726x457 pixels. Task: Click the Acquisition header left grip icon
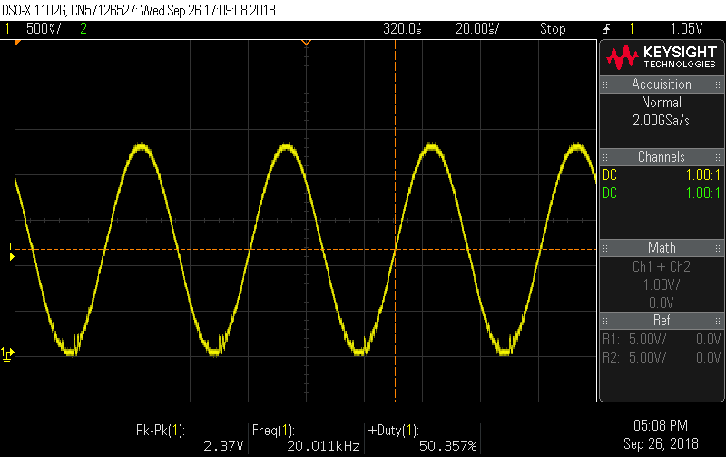(x=605, y=84)
